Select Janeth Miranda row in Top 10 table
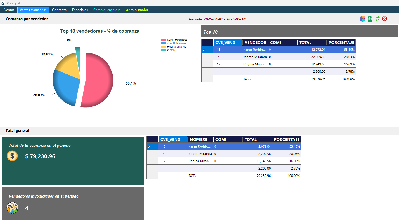The height and width of the screenshot is (220, 399). pos(255,57)
